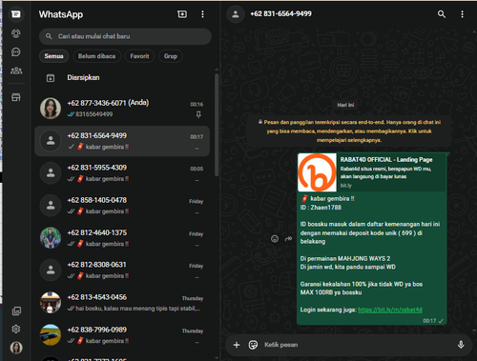Open the Communities icon in sidebar
The height and width of the screenshot is (361, 477).
[16, 70]
